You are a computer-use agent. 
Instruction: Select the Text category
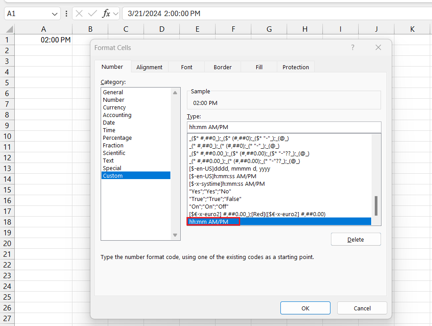(x=136, y=160)
